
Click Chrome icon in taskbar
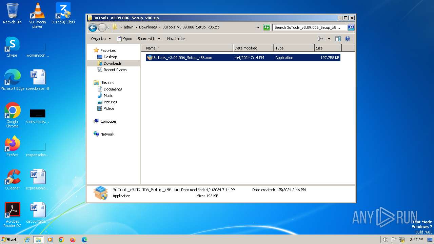pos(61,240)
